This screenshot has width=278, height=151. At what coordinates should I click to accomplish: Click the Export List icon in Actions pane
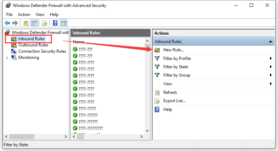[x=157, y=101]
